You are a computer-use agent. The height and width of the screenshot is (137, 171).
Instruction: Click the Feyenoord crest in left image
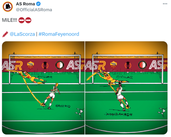click(60, 65)
